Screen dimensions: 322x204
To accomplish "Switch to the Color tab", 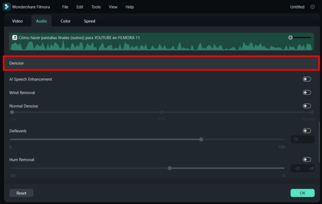I will pos(66,21).
